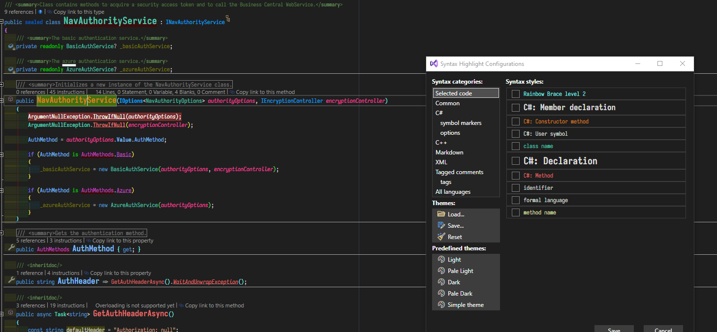717x332 pixels.
Task: Collapse the NavAuthorityService class region
Action: 2,22
